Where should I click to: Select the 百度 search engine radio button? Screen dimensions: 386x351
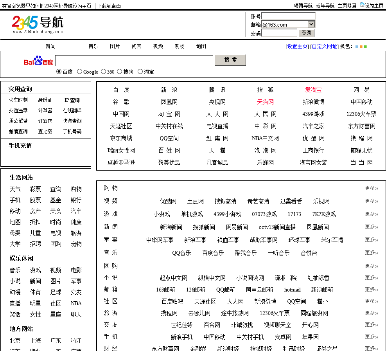59,72
